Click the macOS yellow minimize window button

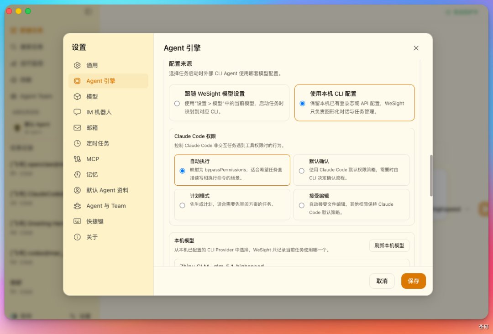pos(19,11)
